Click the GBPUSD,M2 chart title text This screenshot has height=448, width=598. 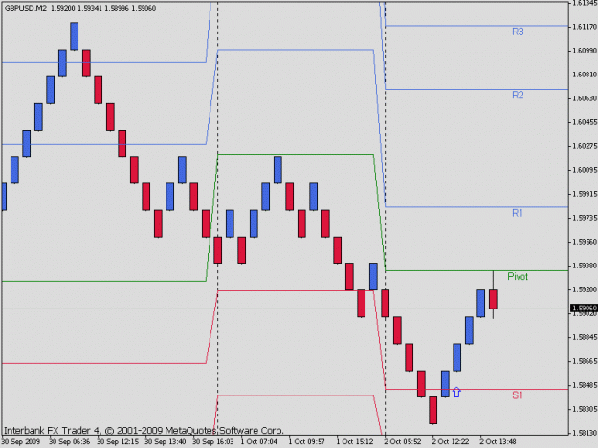click(26, 8)
